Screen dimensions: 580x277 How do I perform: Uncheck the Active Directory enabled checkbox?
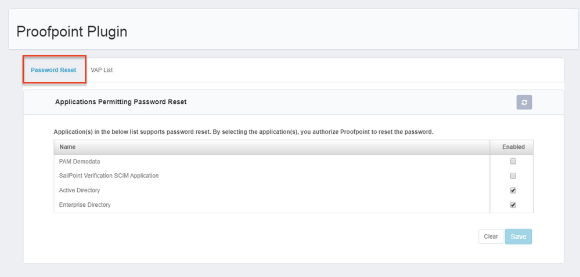(x=513, y=190)
